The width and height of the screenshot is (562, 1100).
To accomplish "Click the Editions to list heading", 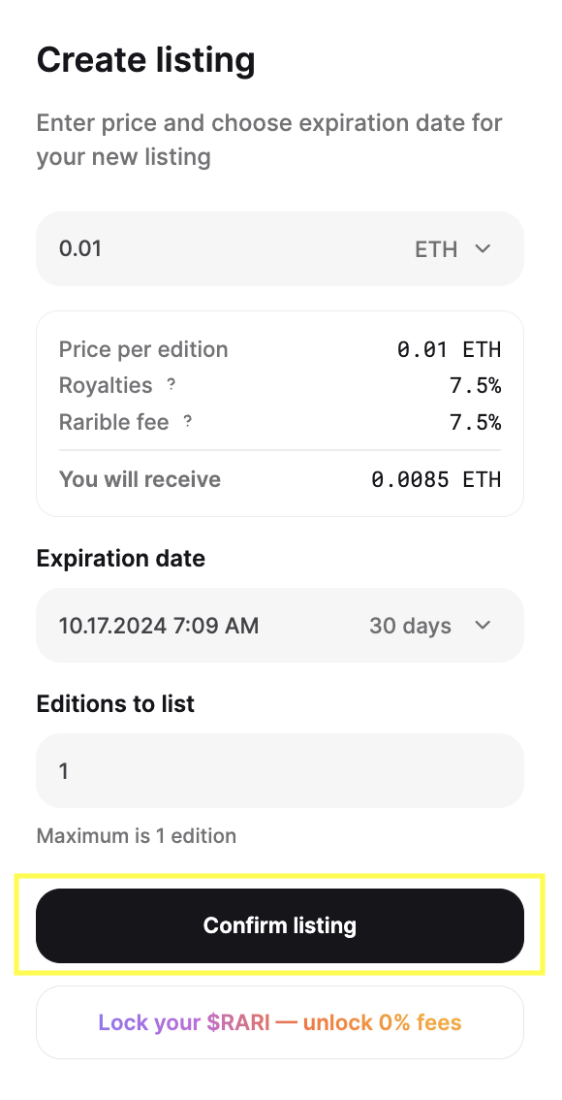I will [x=115, y=703].
